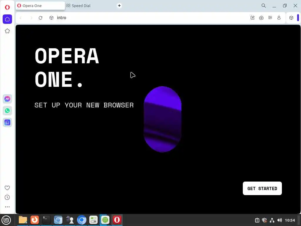Click the clock showing 10:54
Image resolution: width=301 pixels, height=226 pixels.
point(290,220)
